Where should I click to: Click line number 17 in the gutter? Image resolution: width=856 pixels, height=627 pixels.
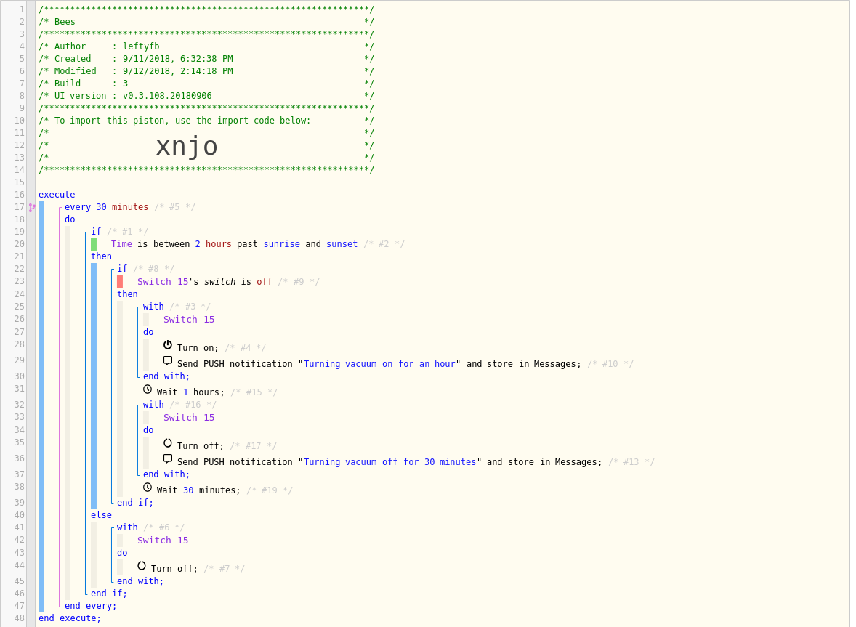tap(19, 207)
